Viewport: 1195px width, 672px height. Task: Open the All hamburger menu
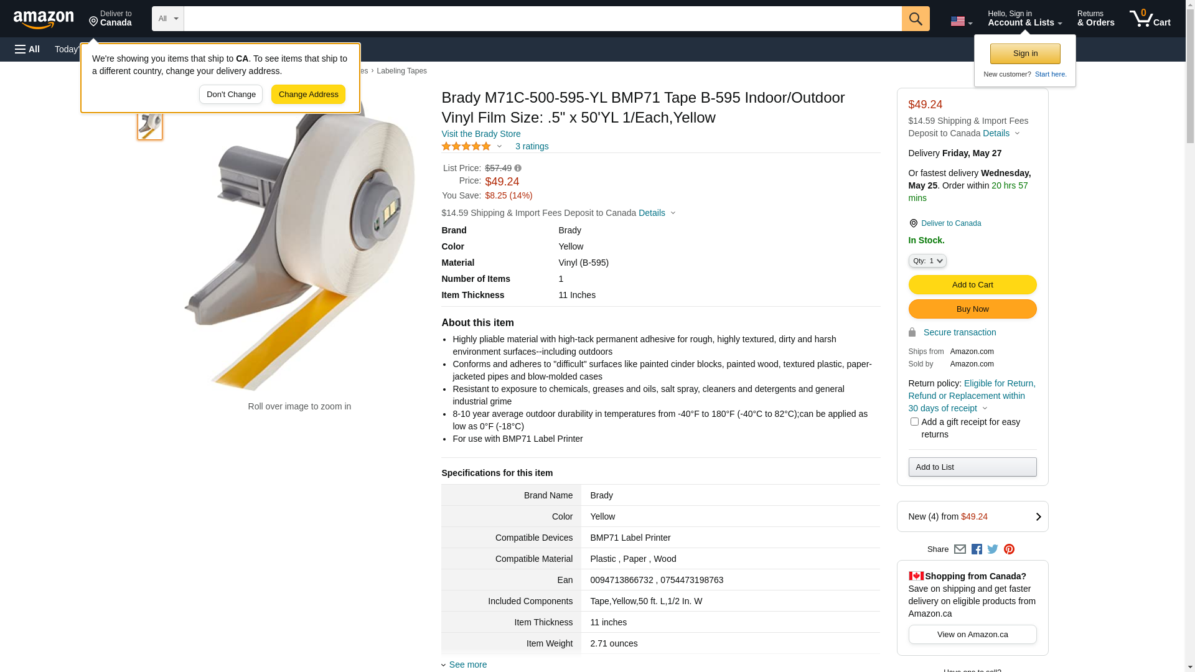click(27, 49)
